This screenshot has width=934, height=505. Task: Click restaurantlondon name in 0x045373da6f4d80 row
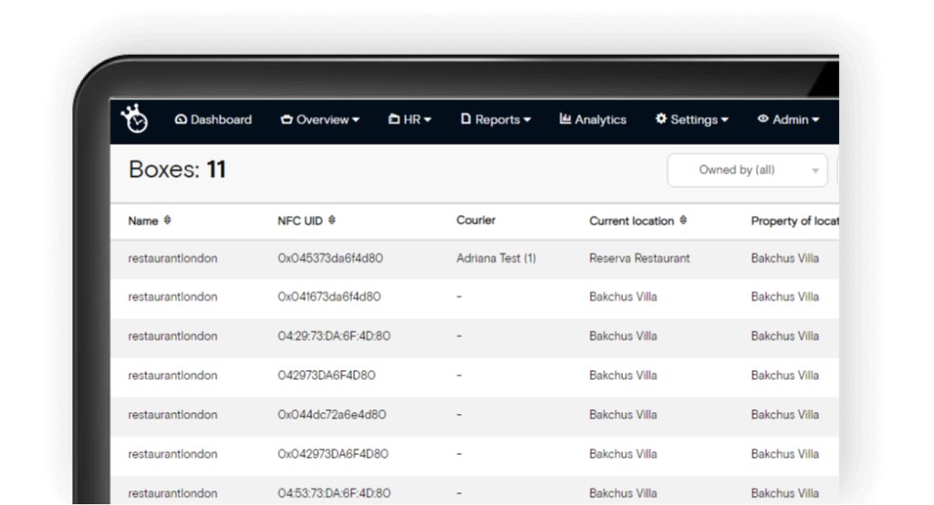pyautogui.click(x=172, y=259)
